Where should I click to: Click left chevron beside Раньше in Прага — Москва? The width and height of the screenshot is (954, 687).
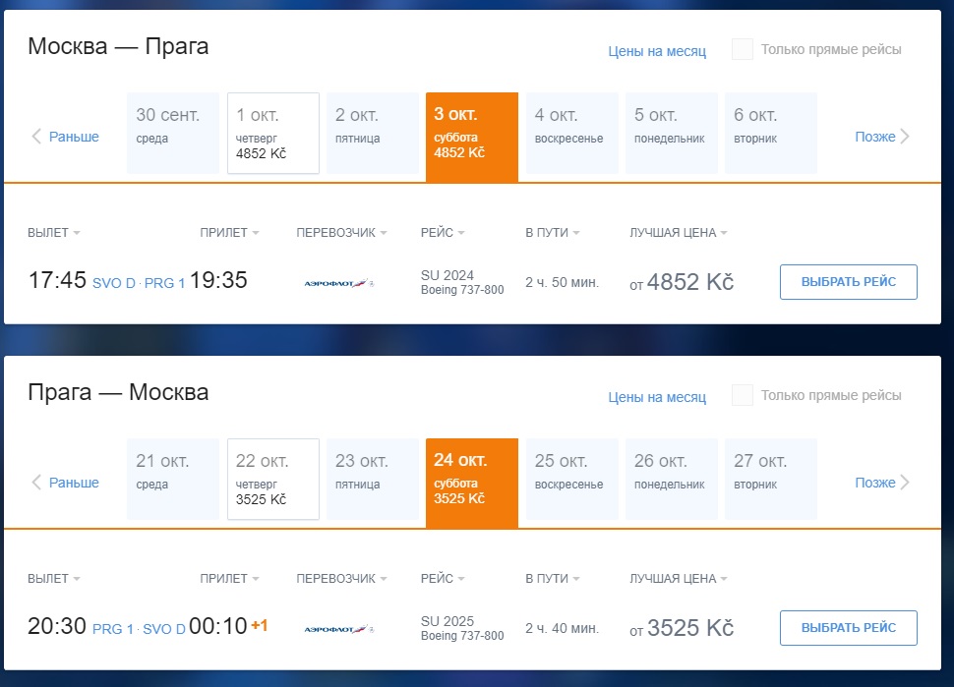[x=36, y=483]
